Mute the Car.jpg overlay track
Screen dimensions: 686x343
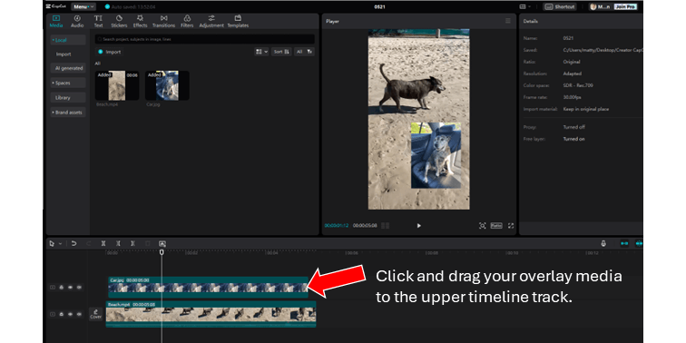[x=79, y=288]
